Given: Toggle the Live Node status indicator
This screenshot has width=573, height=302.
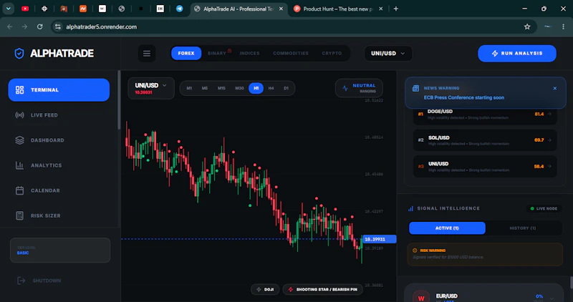Looking at the screenshot, I should click(544, 208).
